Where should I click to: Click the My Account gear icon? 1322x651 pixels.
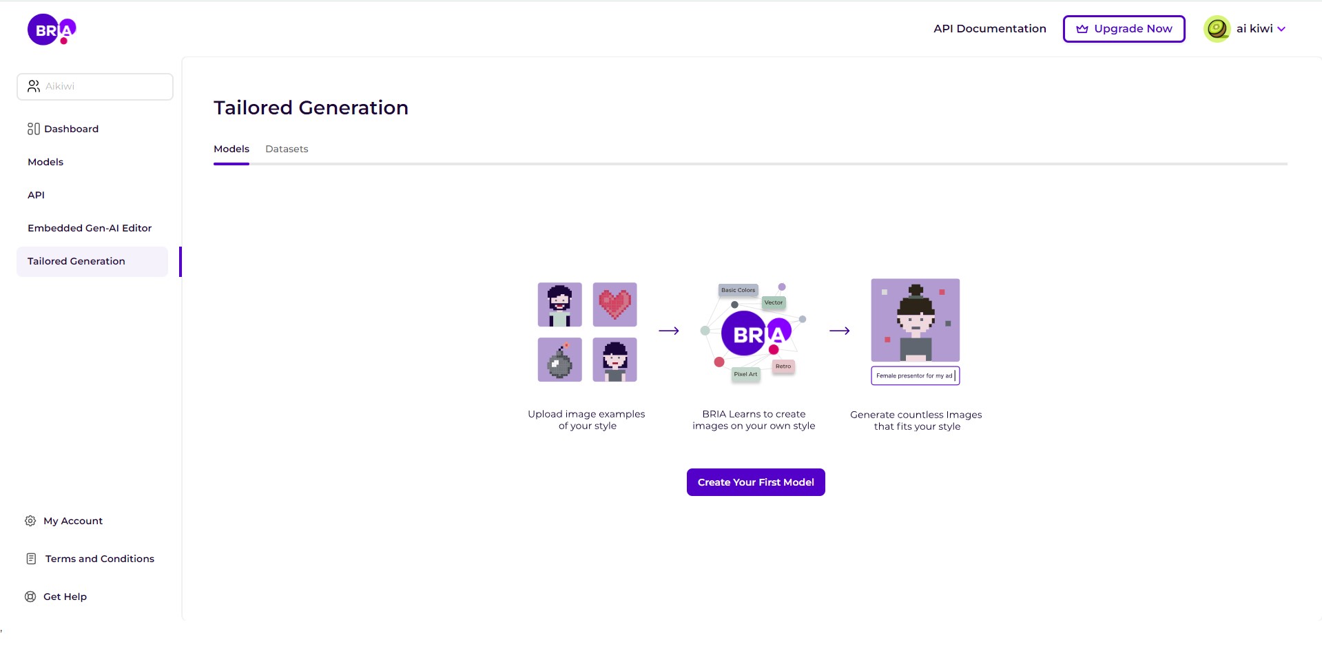(30, 521)
